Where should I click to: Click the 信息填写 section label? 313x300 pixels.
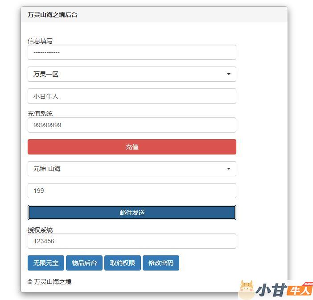pos(40,41)
